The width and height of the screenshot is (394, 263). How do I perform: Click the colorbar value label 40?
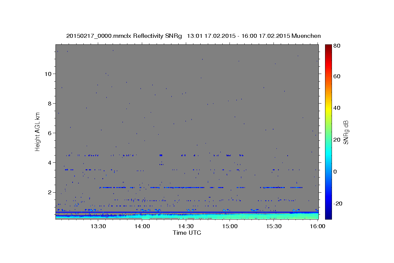coord(337,108)
